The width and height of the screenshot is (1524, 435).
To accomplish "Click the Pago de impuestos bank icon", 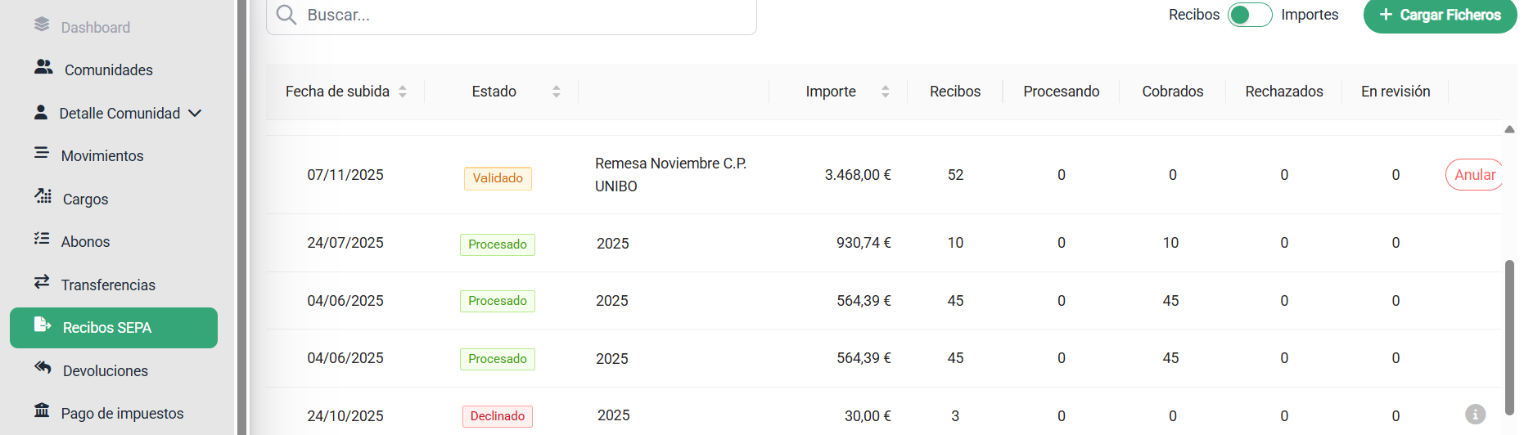I will pos(42,410).
